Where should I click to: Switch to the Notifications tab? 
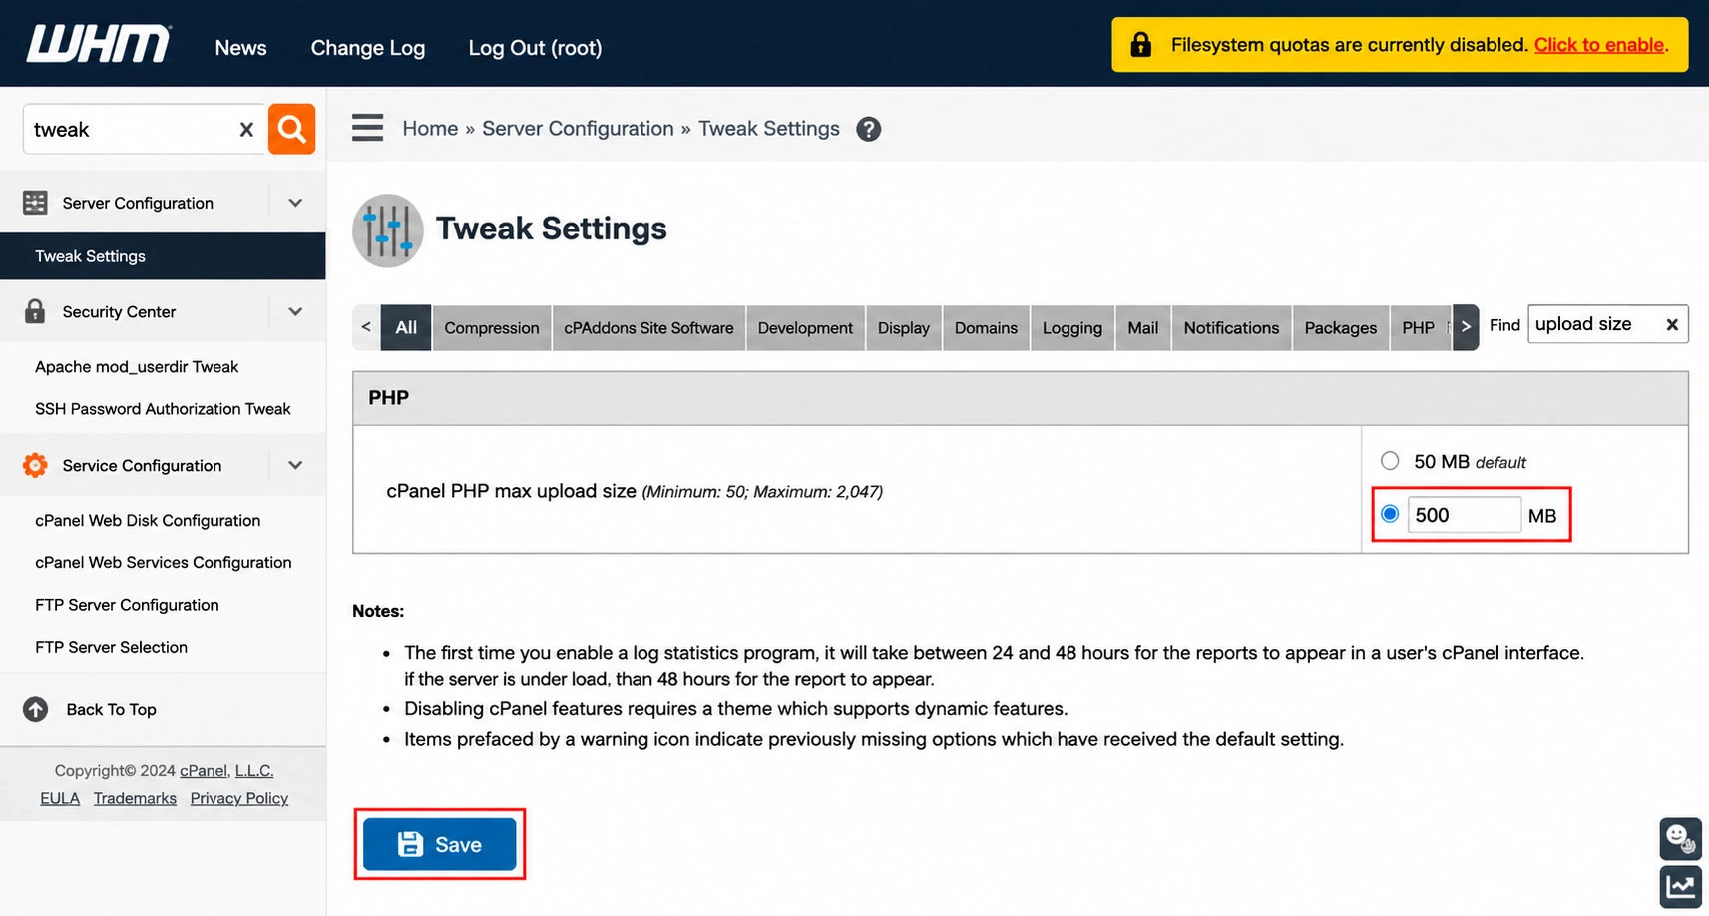1231,327
